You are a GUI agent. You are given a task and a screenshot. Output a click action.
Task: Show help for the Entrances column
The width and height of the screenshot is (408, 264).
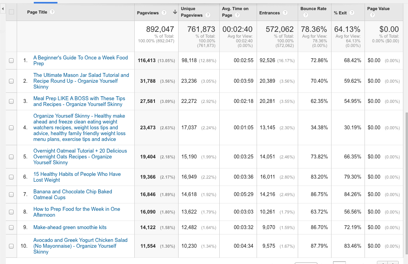(x=285, y=13)
